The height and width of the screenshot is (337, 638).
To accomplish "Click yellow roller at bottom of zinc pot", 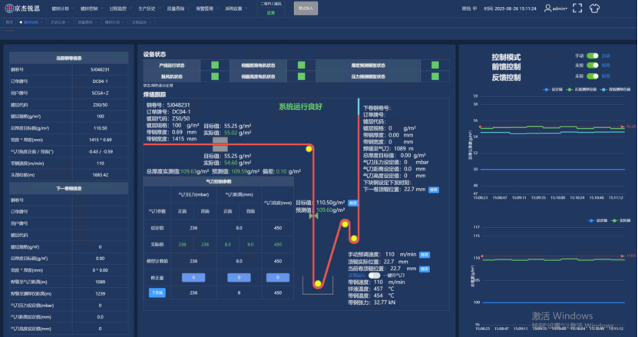I will (x=317, y=285).
